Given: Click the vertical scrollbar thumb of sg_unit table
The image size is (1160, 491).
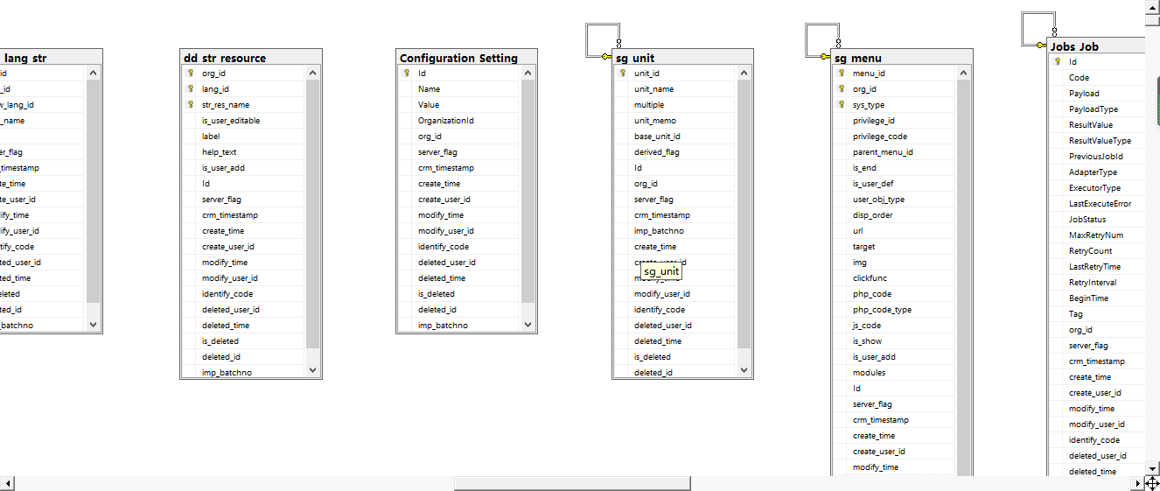Looking at the screenshot, I should point(744,214).
